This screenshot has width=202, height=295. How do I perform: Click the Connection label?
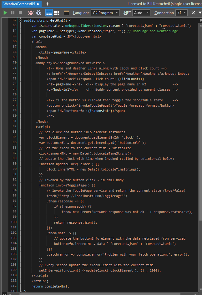click(164, 13)
